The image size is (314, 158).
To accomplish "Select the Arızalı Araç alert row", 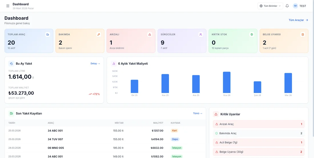I will (259, 124).
